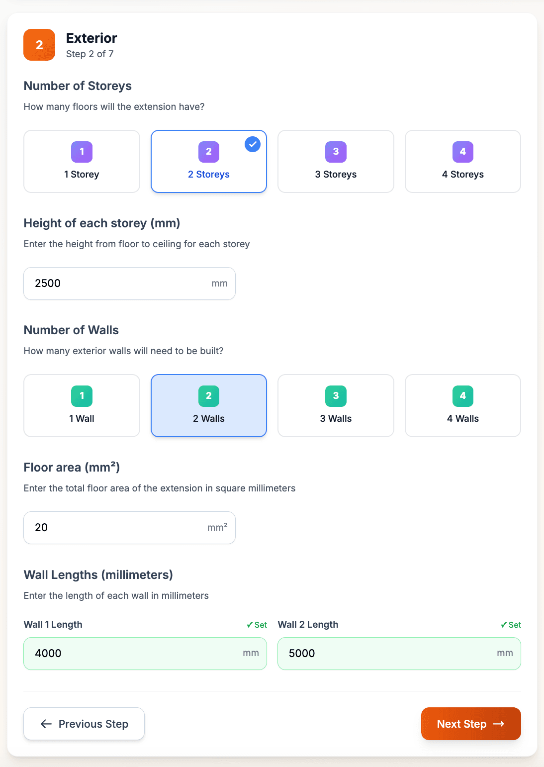Click the purple number 1 storey icon
544x767 pixels.
pos(82,152)
